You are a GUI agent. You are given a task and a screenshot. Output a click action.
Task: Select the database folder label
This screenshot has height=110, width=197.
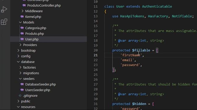[28, 62]
